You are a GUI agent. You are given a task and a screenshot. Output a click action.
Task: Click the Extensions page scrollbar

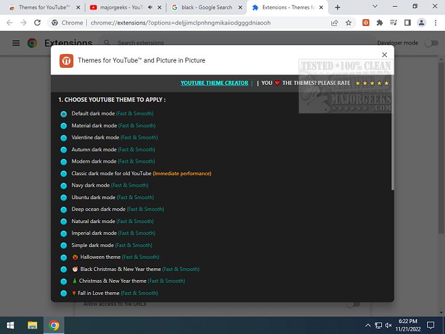click(x=441, y=148)
